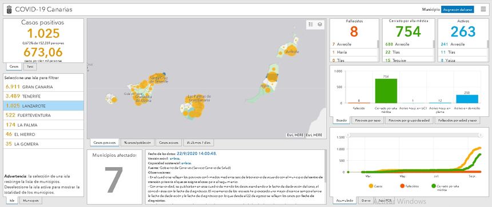Deselect the LANZAROTE island row
Viewport: 492px width, 207px height.
(43, 105)
